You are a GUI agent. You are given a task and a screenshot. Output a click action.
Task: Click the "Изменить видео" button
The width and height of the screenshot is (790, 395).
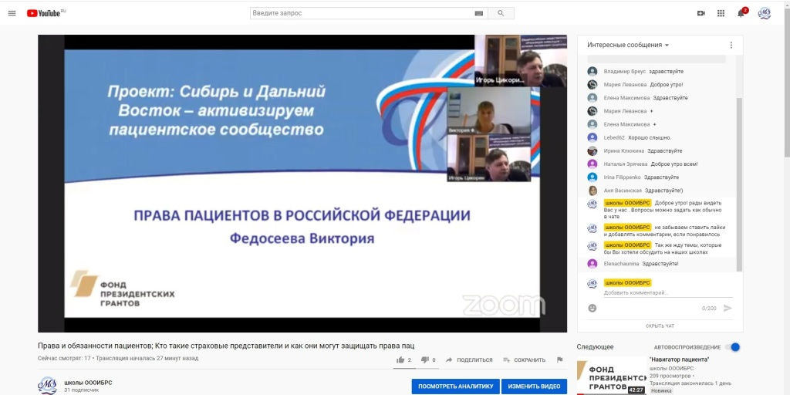(x=534, y=386)
